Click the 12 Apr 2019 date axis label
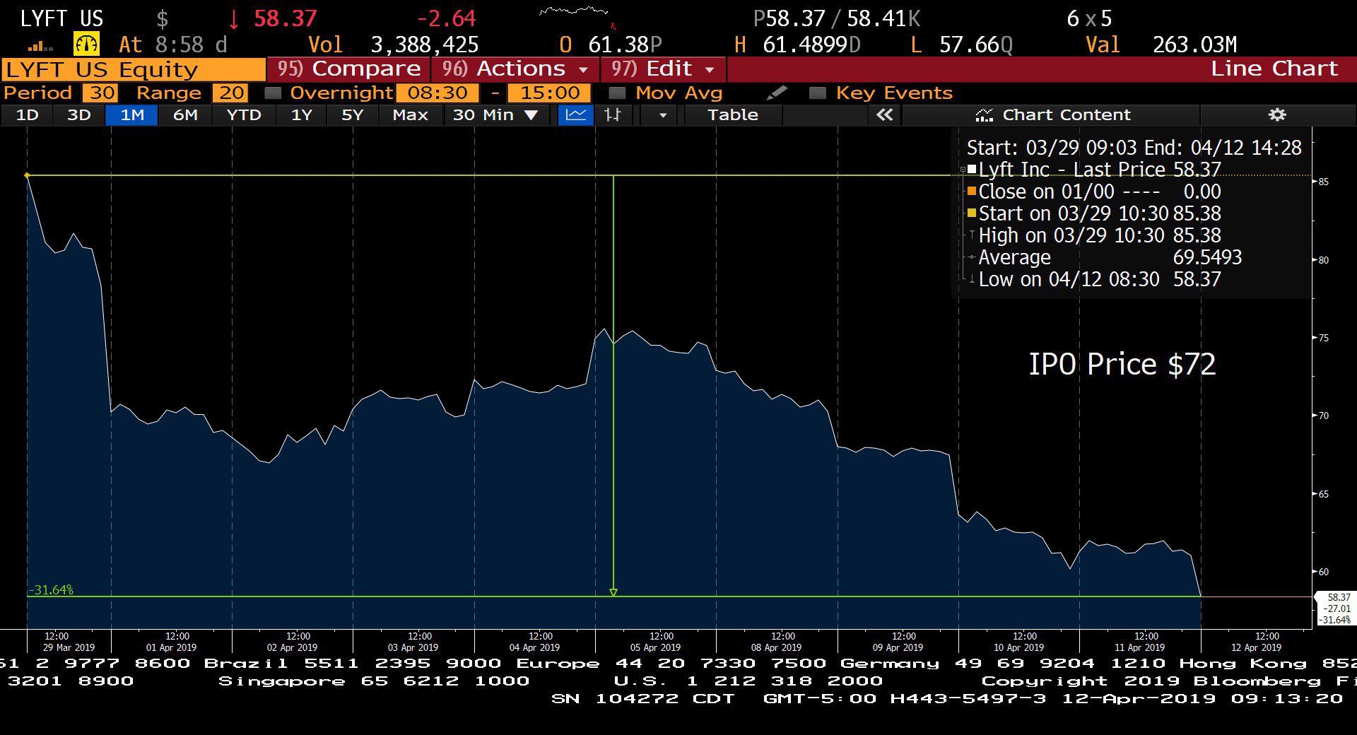 coord(1256,647)
